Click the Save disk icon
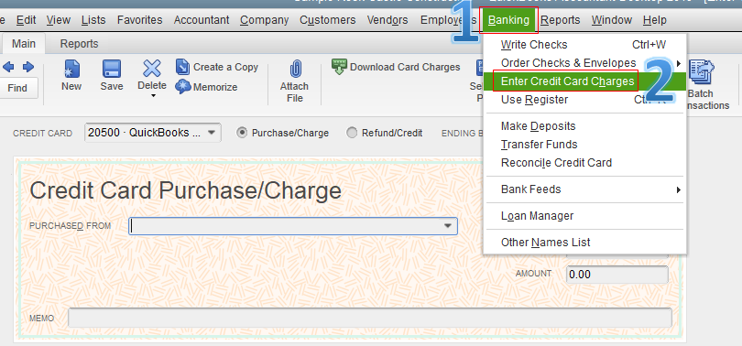Screen dimensions: 742x346 (x=111, y=69)
